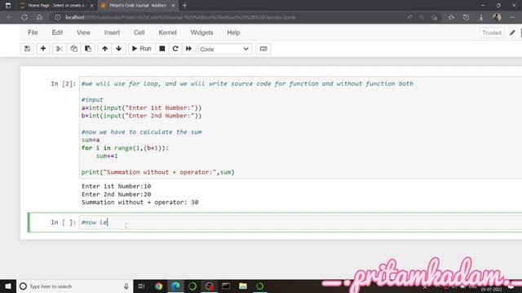Switch to Pritam's Code Journal tab

[138, 6]
